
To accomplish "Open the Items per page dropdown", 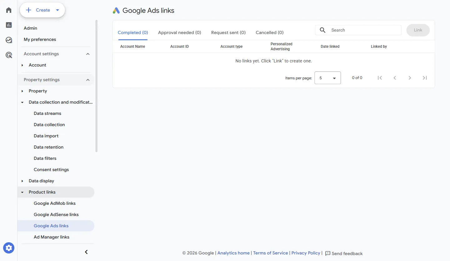I will click(x=327, y=78).
